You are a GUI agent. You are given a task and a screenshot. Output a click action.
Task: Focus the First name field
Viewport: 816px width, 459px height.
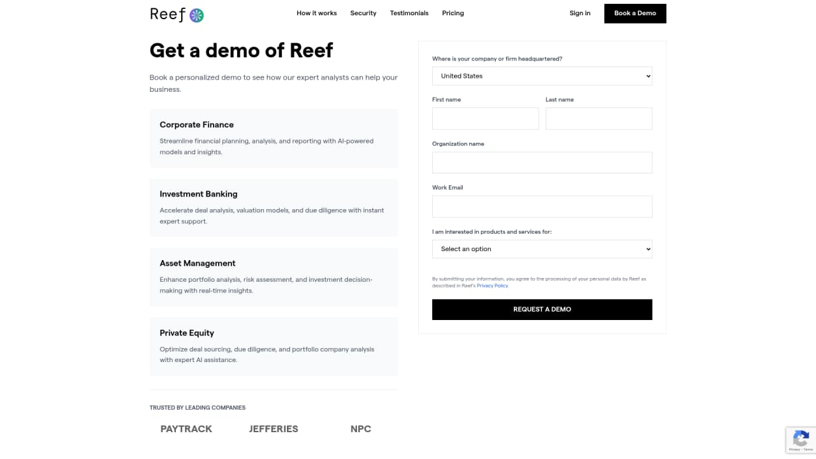[x=485, y=119]
